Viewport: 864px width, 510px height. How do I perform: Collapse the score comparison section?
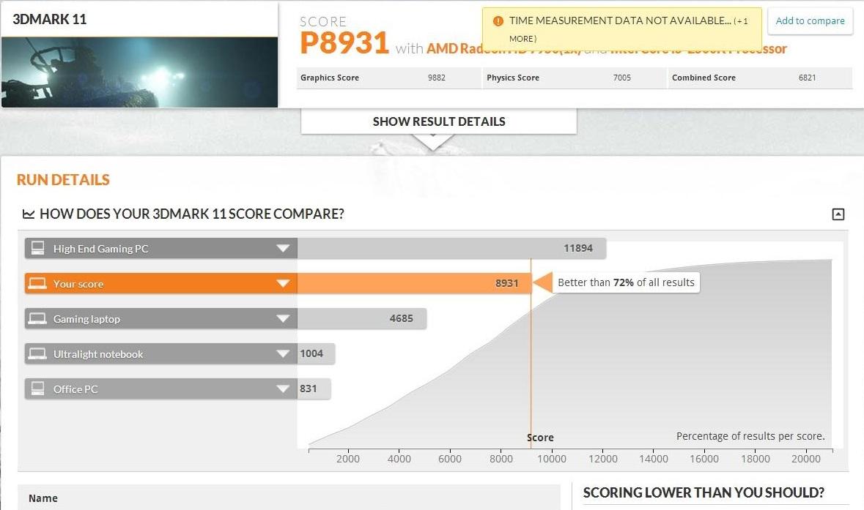click(838, 214)
